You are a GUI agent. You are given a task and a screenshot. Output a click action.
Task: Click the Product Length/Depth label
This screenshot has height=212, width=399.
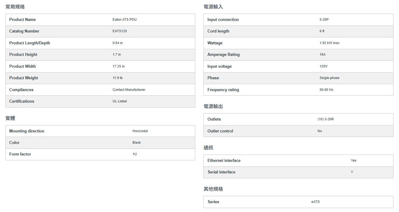(29, 43)
